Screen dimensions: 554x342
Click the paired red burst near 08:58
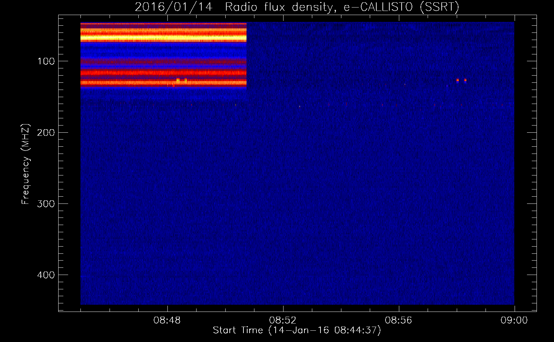[x=461, y=80]
